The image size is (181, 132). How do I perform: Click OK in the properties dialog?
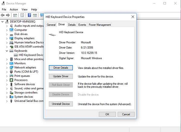coord(107,114)
